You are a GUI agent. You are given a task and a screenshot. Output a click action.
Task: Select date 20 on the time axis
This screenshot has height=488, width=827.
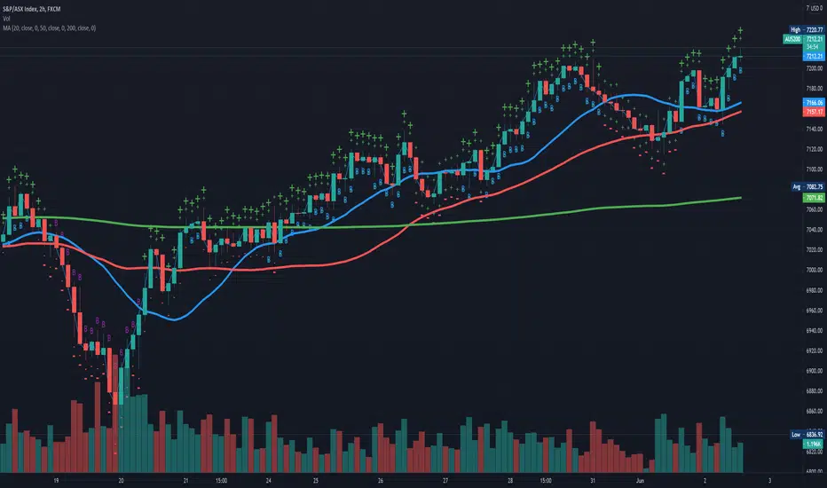pos(121,479)
